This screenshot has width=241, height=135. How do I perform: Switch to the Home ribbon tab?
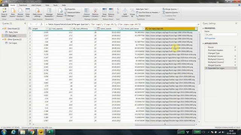[x=13, y=5]
